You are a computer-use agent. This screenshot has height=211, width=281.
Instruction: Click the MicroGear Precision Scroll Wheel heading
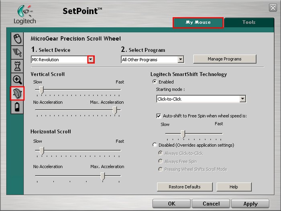(76, 39)
